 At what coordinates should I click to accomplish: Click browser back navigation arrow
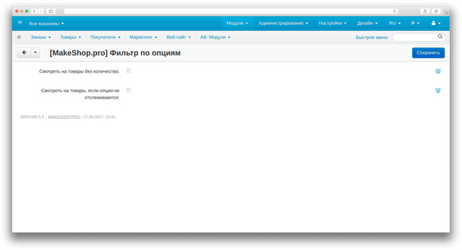34,11
